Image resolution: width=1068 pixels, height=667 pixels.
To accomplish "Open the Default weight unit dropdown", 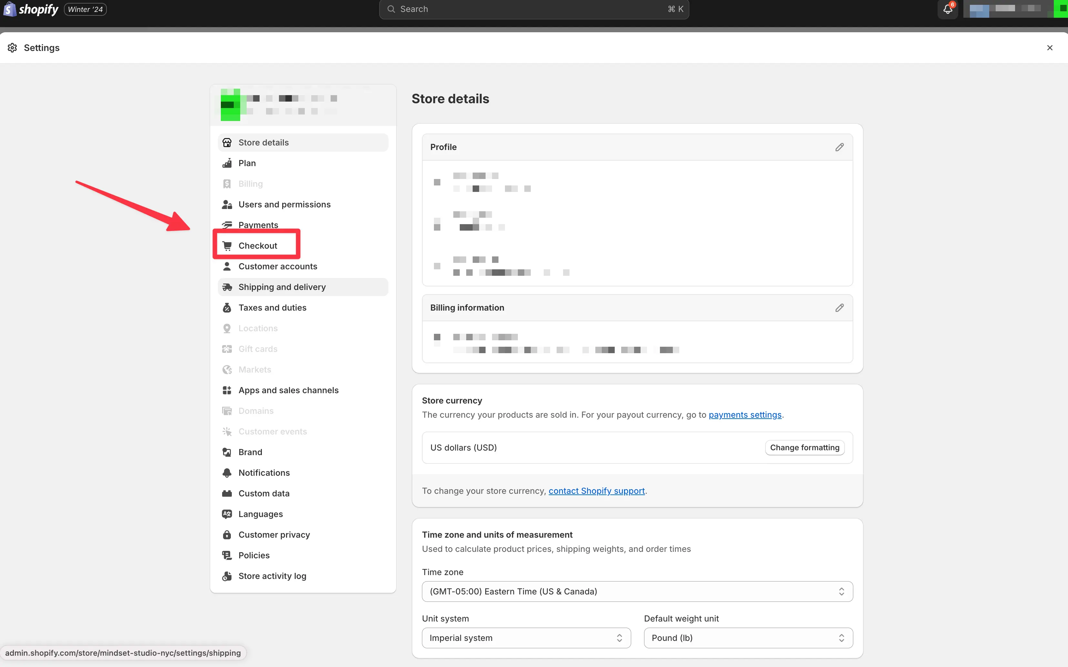I will (x=748, y=638).
